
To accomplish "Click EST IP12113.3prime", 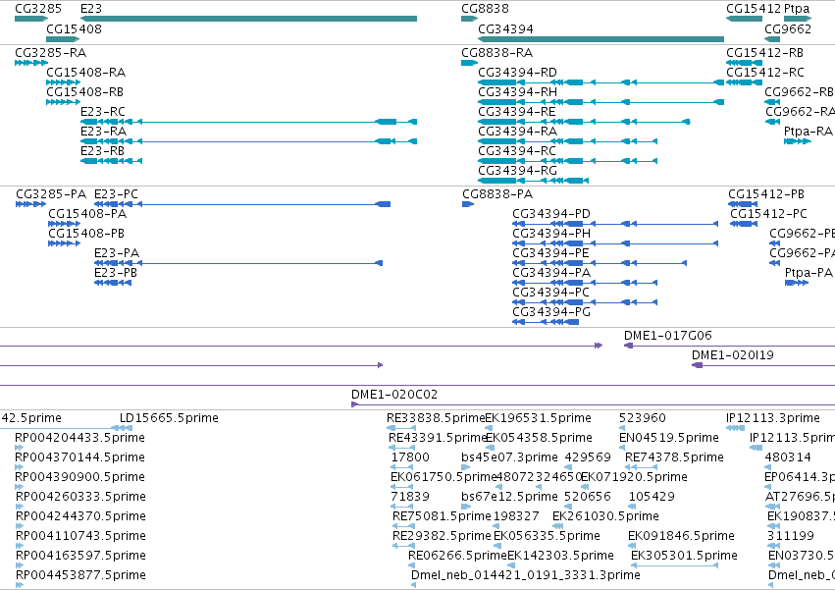I will 773,418.
